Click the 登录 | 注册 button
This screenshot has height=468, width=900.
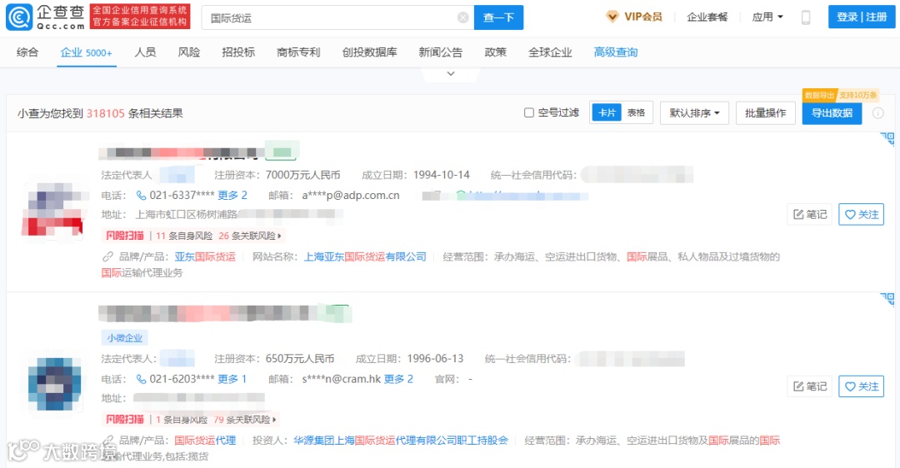pyautogui.click(x=862, y=17)
